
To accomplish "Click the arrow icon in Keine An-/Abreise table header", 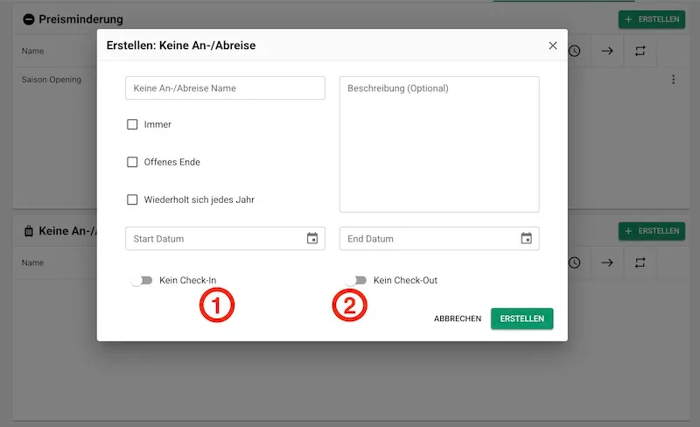I will (607, 262).
